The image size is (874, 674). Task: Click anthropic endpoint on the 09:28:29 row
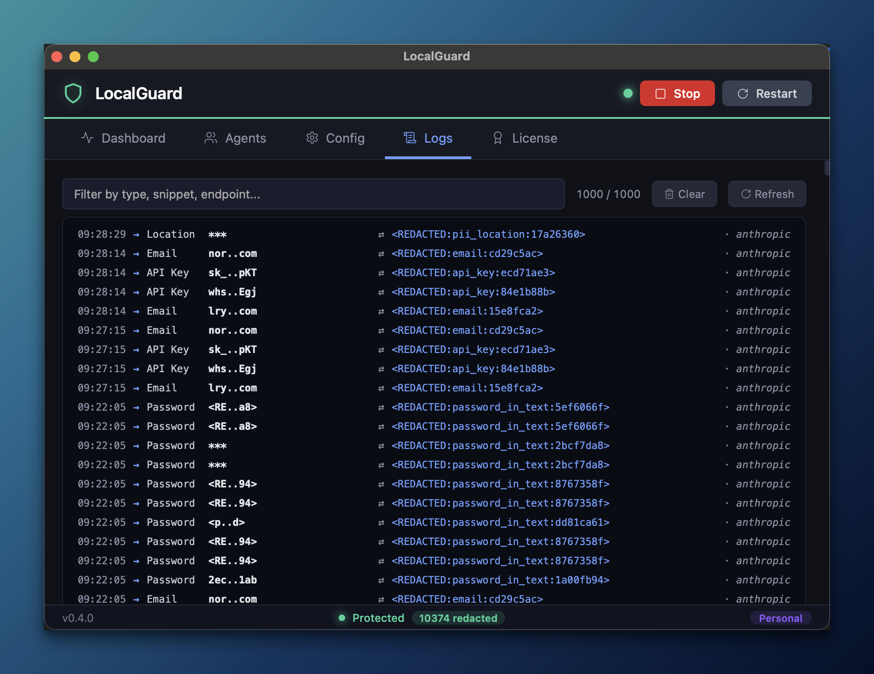click(762, 234)
